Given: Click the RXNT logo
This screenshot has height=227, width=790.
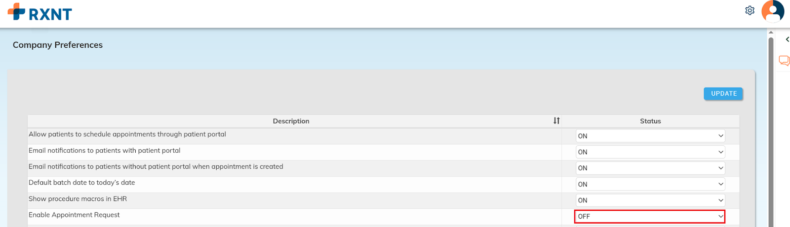Looking at the screenshot, I should (40, 13).
